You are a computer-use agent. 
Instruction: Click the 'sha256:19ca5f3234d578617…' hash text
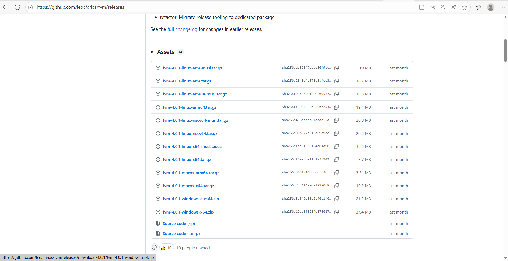click(307, 212)
